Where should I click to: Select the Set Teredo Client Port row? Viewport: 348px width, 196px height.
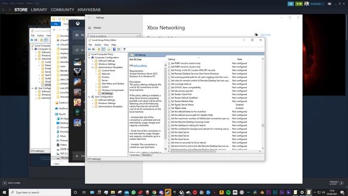[208, 94]
